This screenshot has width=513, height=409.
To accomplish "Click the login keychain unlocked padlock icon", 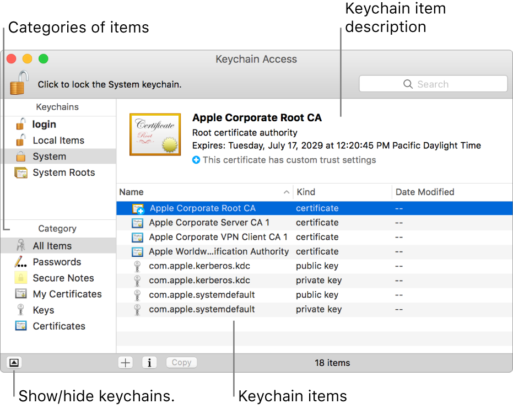I will point(21,124).
